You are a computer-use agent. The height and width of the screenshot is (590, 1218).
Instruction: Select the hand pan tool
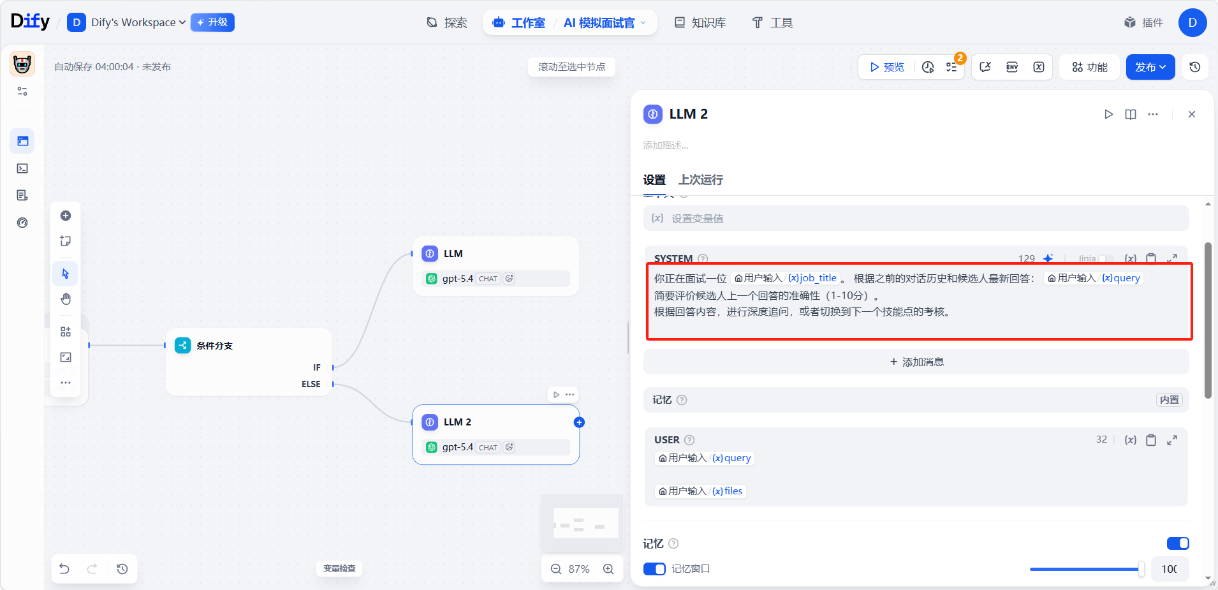pos(66,299)
